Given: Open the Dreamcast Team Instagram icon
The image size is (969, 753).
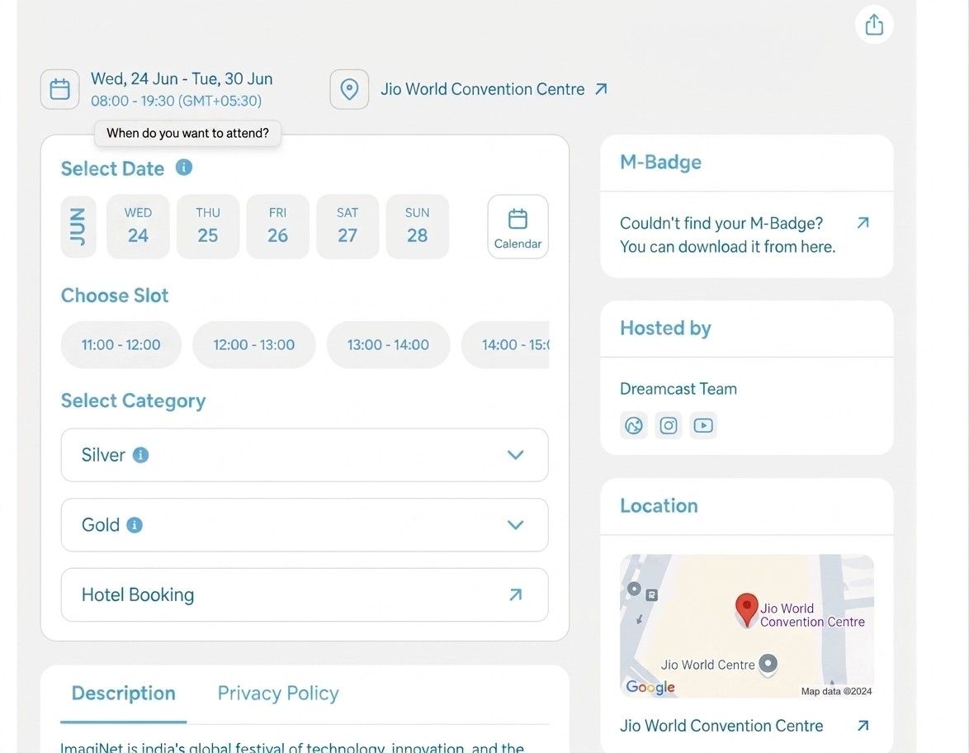Looking at the screenshot, I should tap(668, 425).
